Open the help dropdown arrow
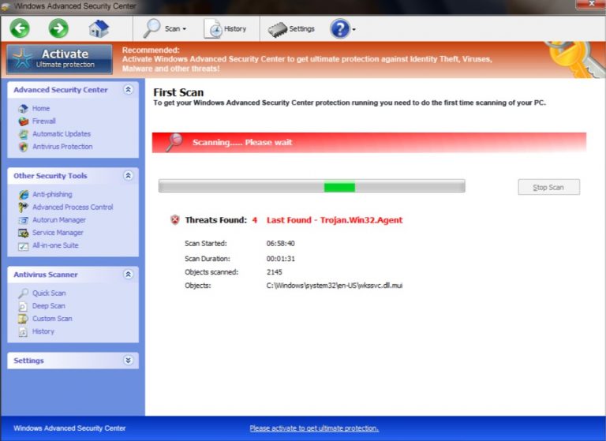This screenshot has height=441, width=606. click(354, 29)
